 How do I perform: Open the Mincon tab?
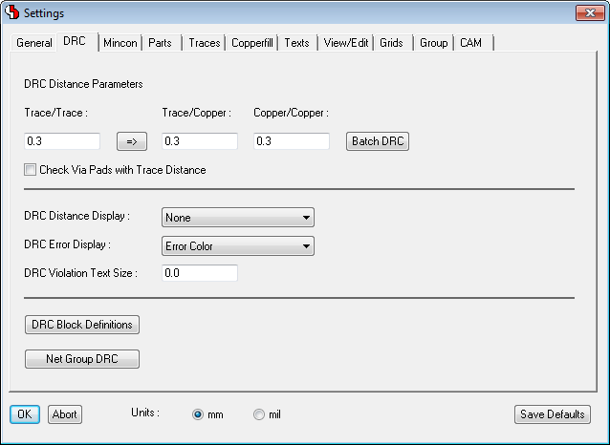[x=120, y=43]
